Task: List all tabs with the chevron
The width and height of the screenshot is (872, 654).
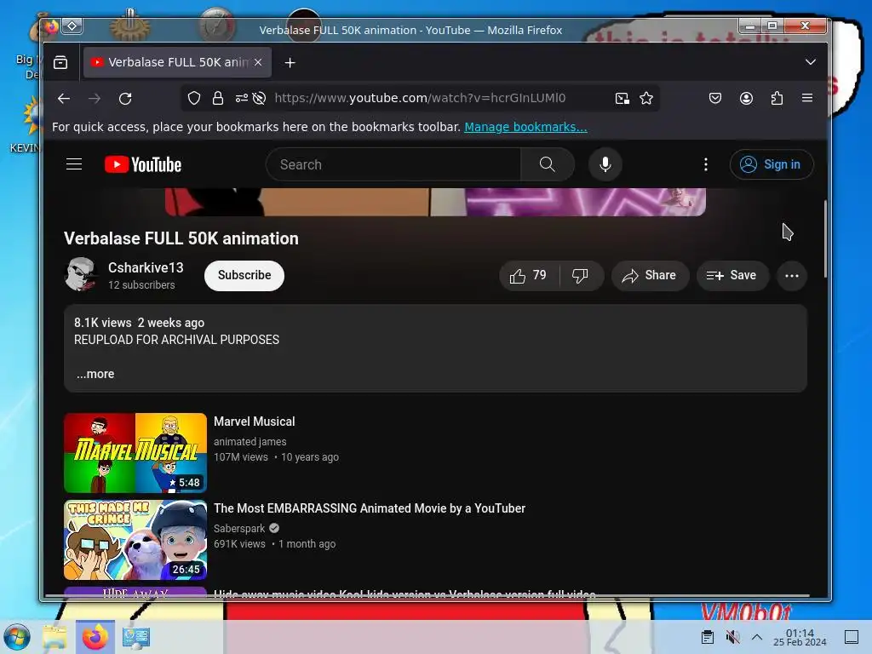Action: 811,61
